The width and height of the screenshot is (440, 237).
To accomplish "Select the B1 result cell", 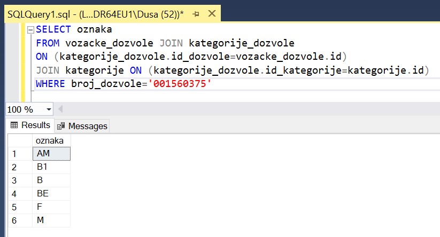I will (x=51, y=167).
